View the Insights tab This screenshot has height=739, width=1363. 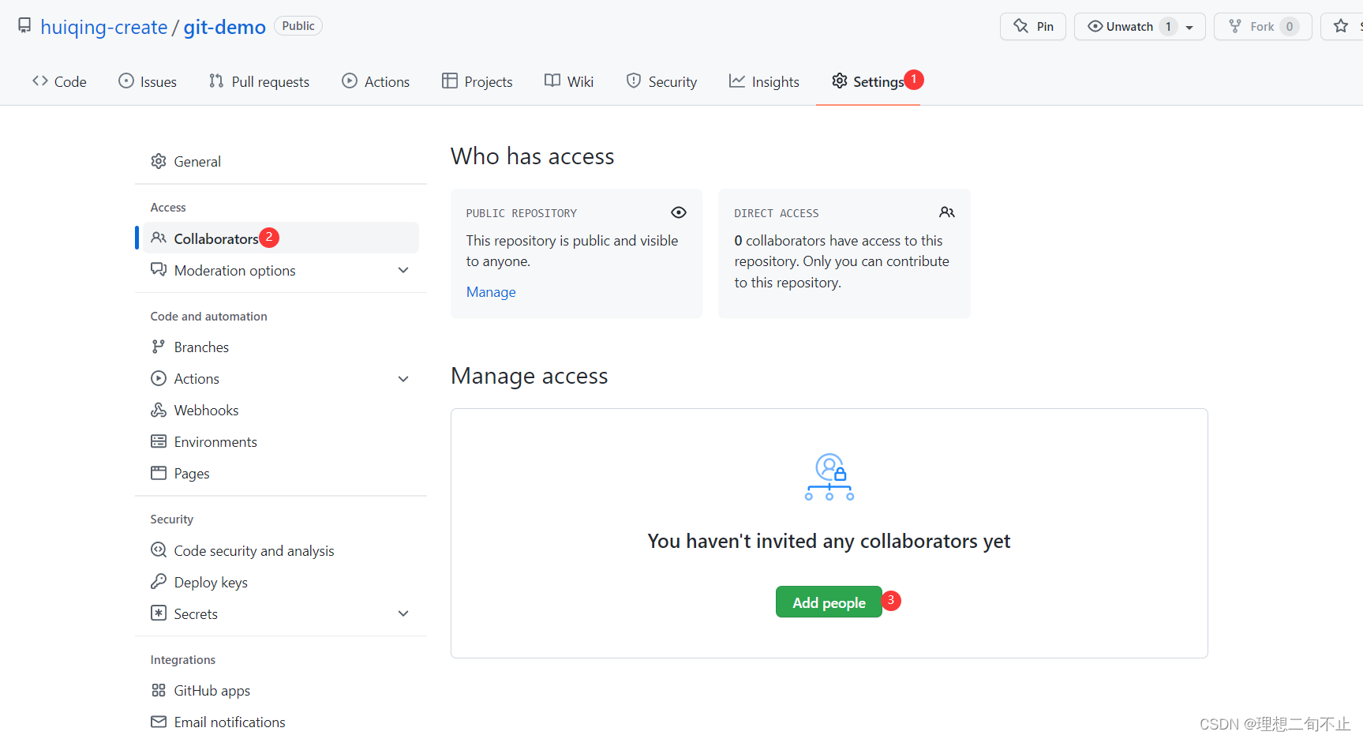tap(764, 81)
